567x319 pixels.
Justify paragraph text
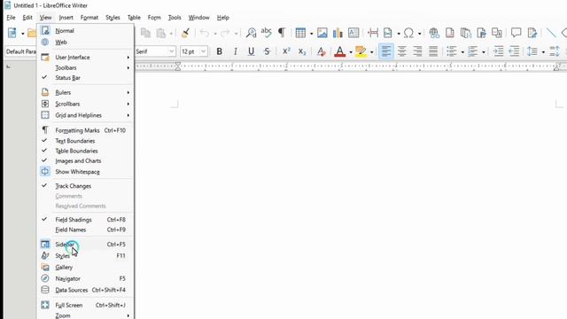pyautogui.click(x=433, y=51)
